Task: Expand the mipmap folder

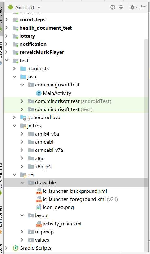Action: click(x=22, y=232)
